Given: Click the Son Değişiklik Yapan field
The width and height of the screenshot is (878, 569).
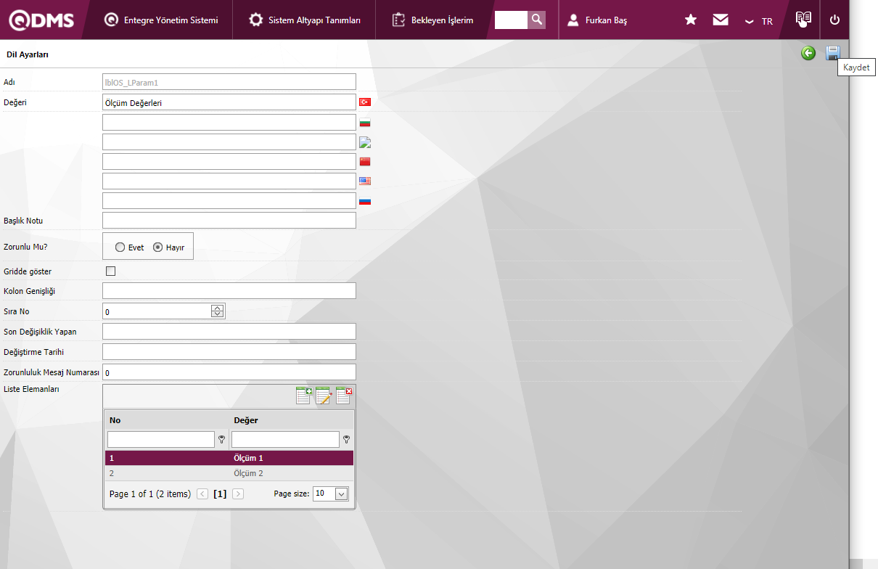Looking at the screenshot, I should point(229,332).
